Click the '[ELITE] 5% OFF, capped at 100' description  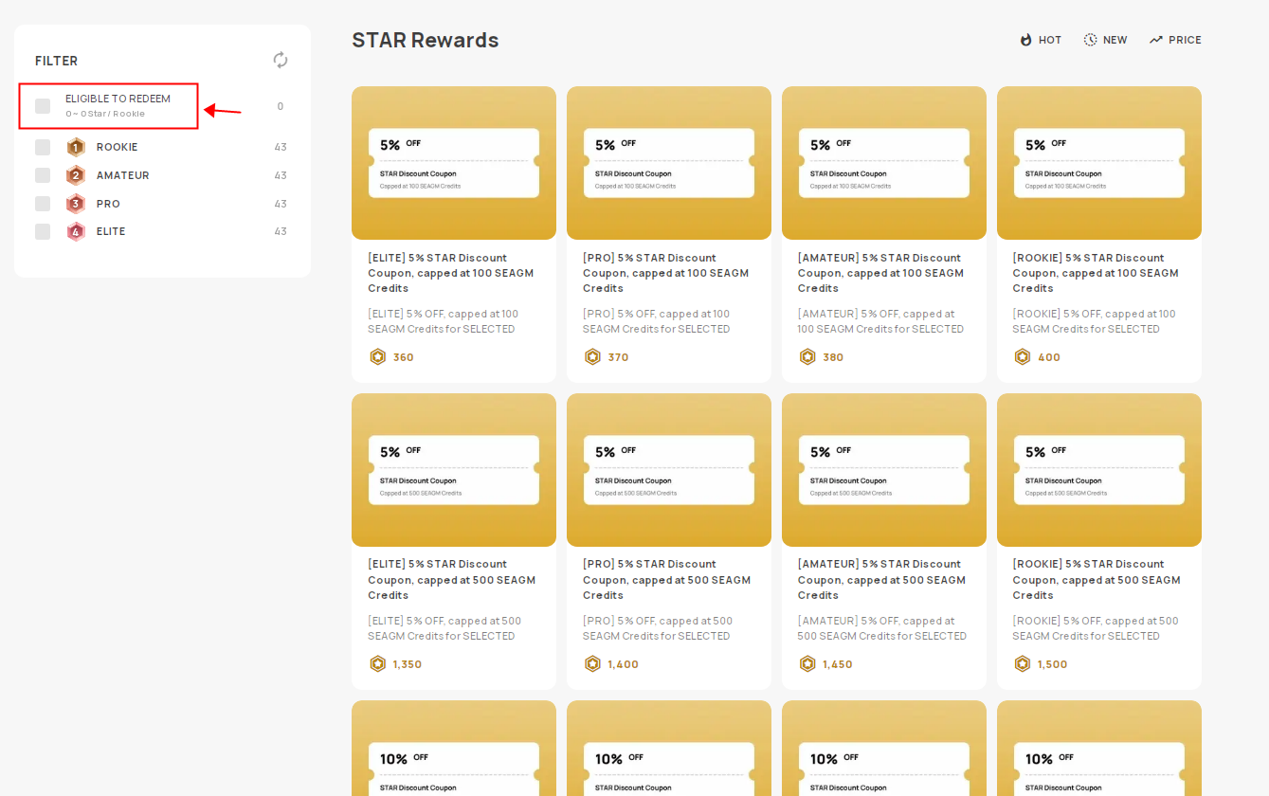[x=444, y=321]
